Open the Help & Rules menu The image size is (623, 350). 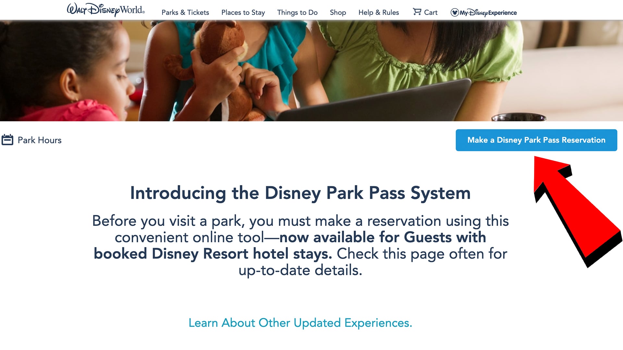click(378, 12)
